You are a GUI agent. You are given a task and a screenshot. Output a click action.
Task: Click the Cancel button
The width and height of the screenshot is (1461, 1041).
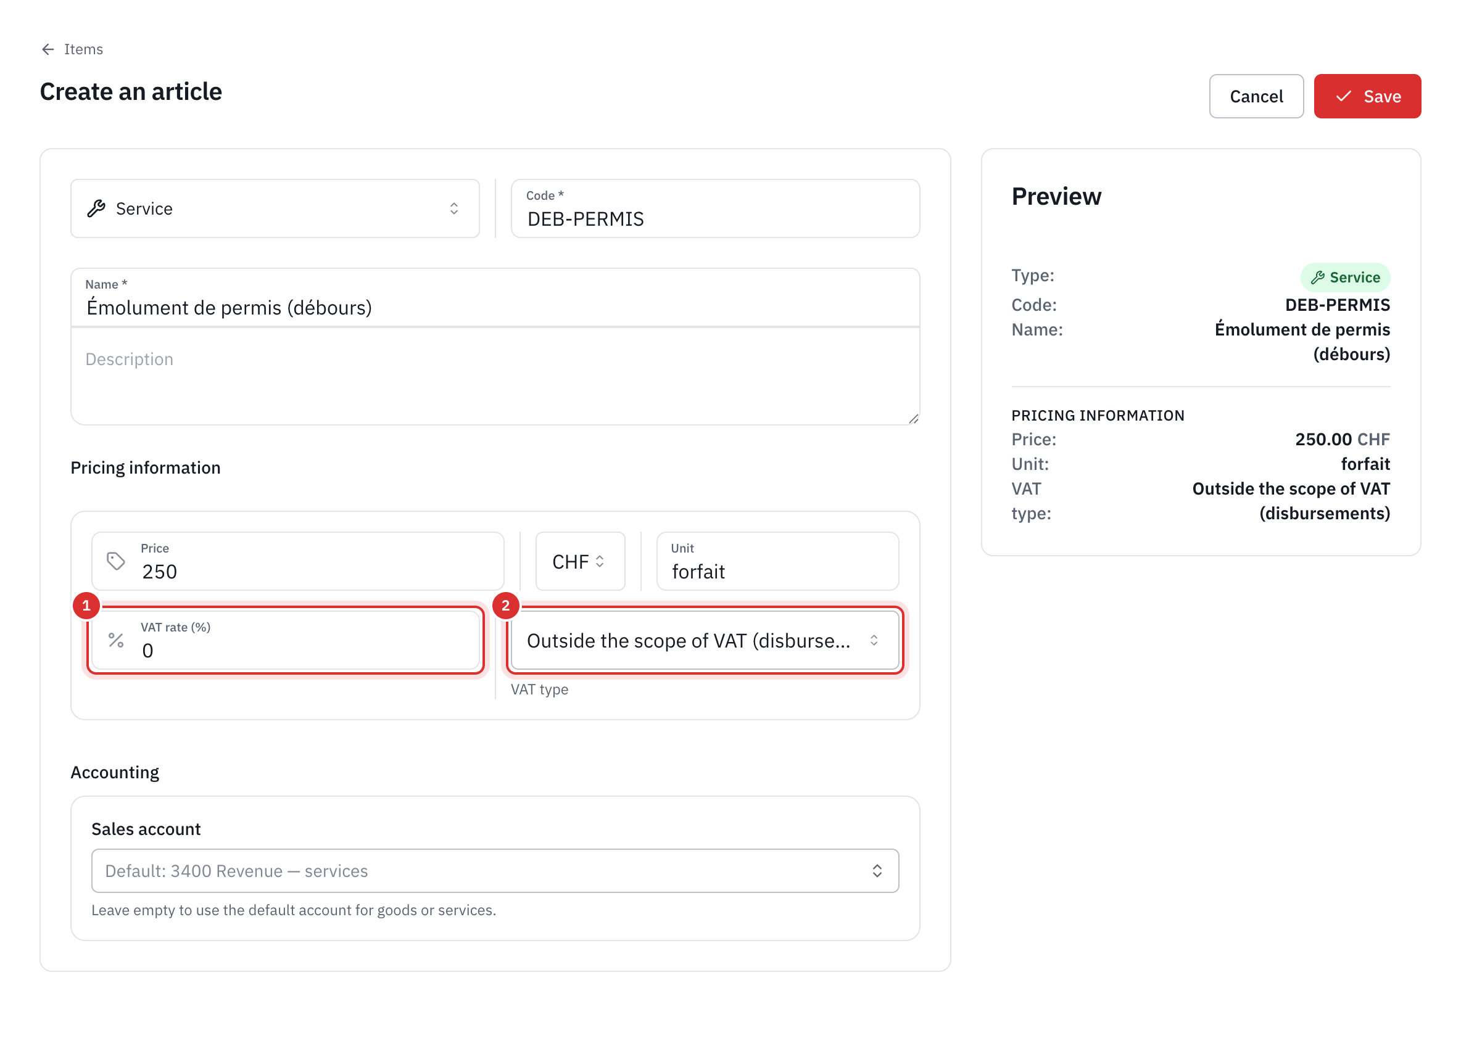click(x=1256, y=96)
